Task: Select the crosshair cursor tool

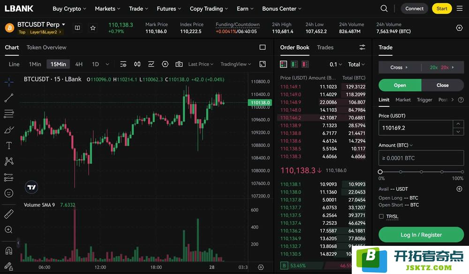Action: click(9, 81)
